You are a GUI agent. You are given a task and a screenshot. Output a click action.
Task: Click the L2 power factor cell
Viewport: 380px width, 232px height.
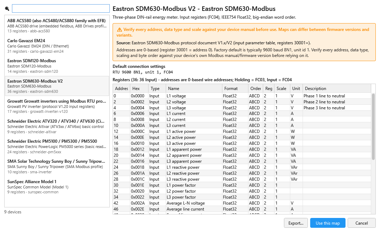194,191
